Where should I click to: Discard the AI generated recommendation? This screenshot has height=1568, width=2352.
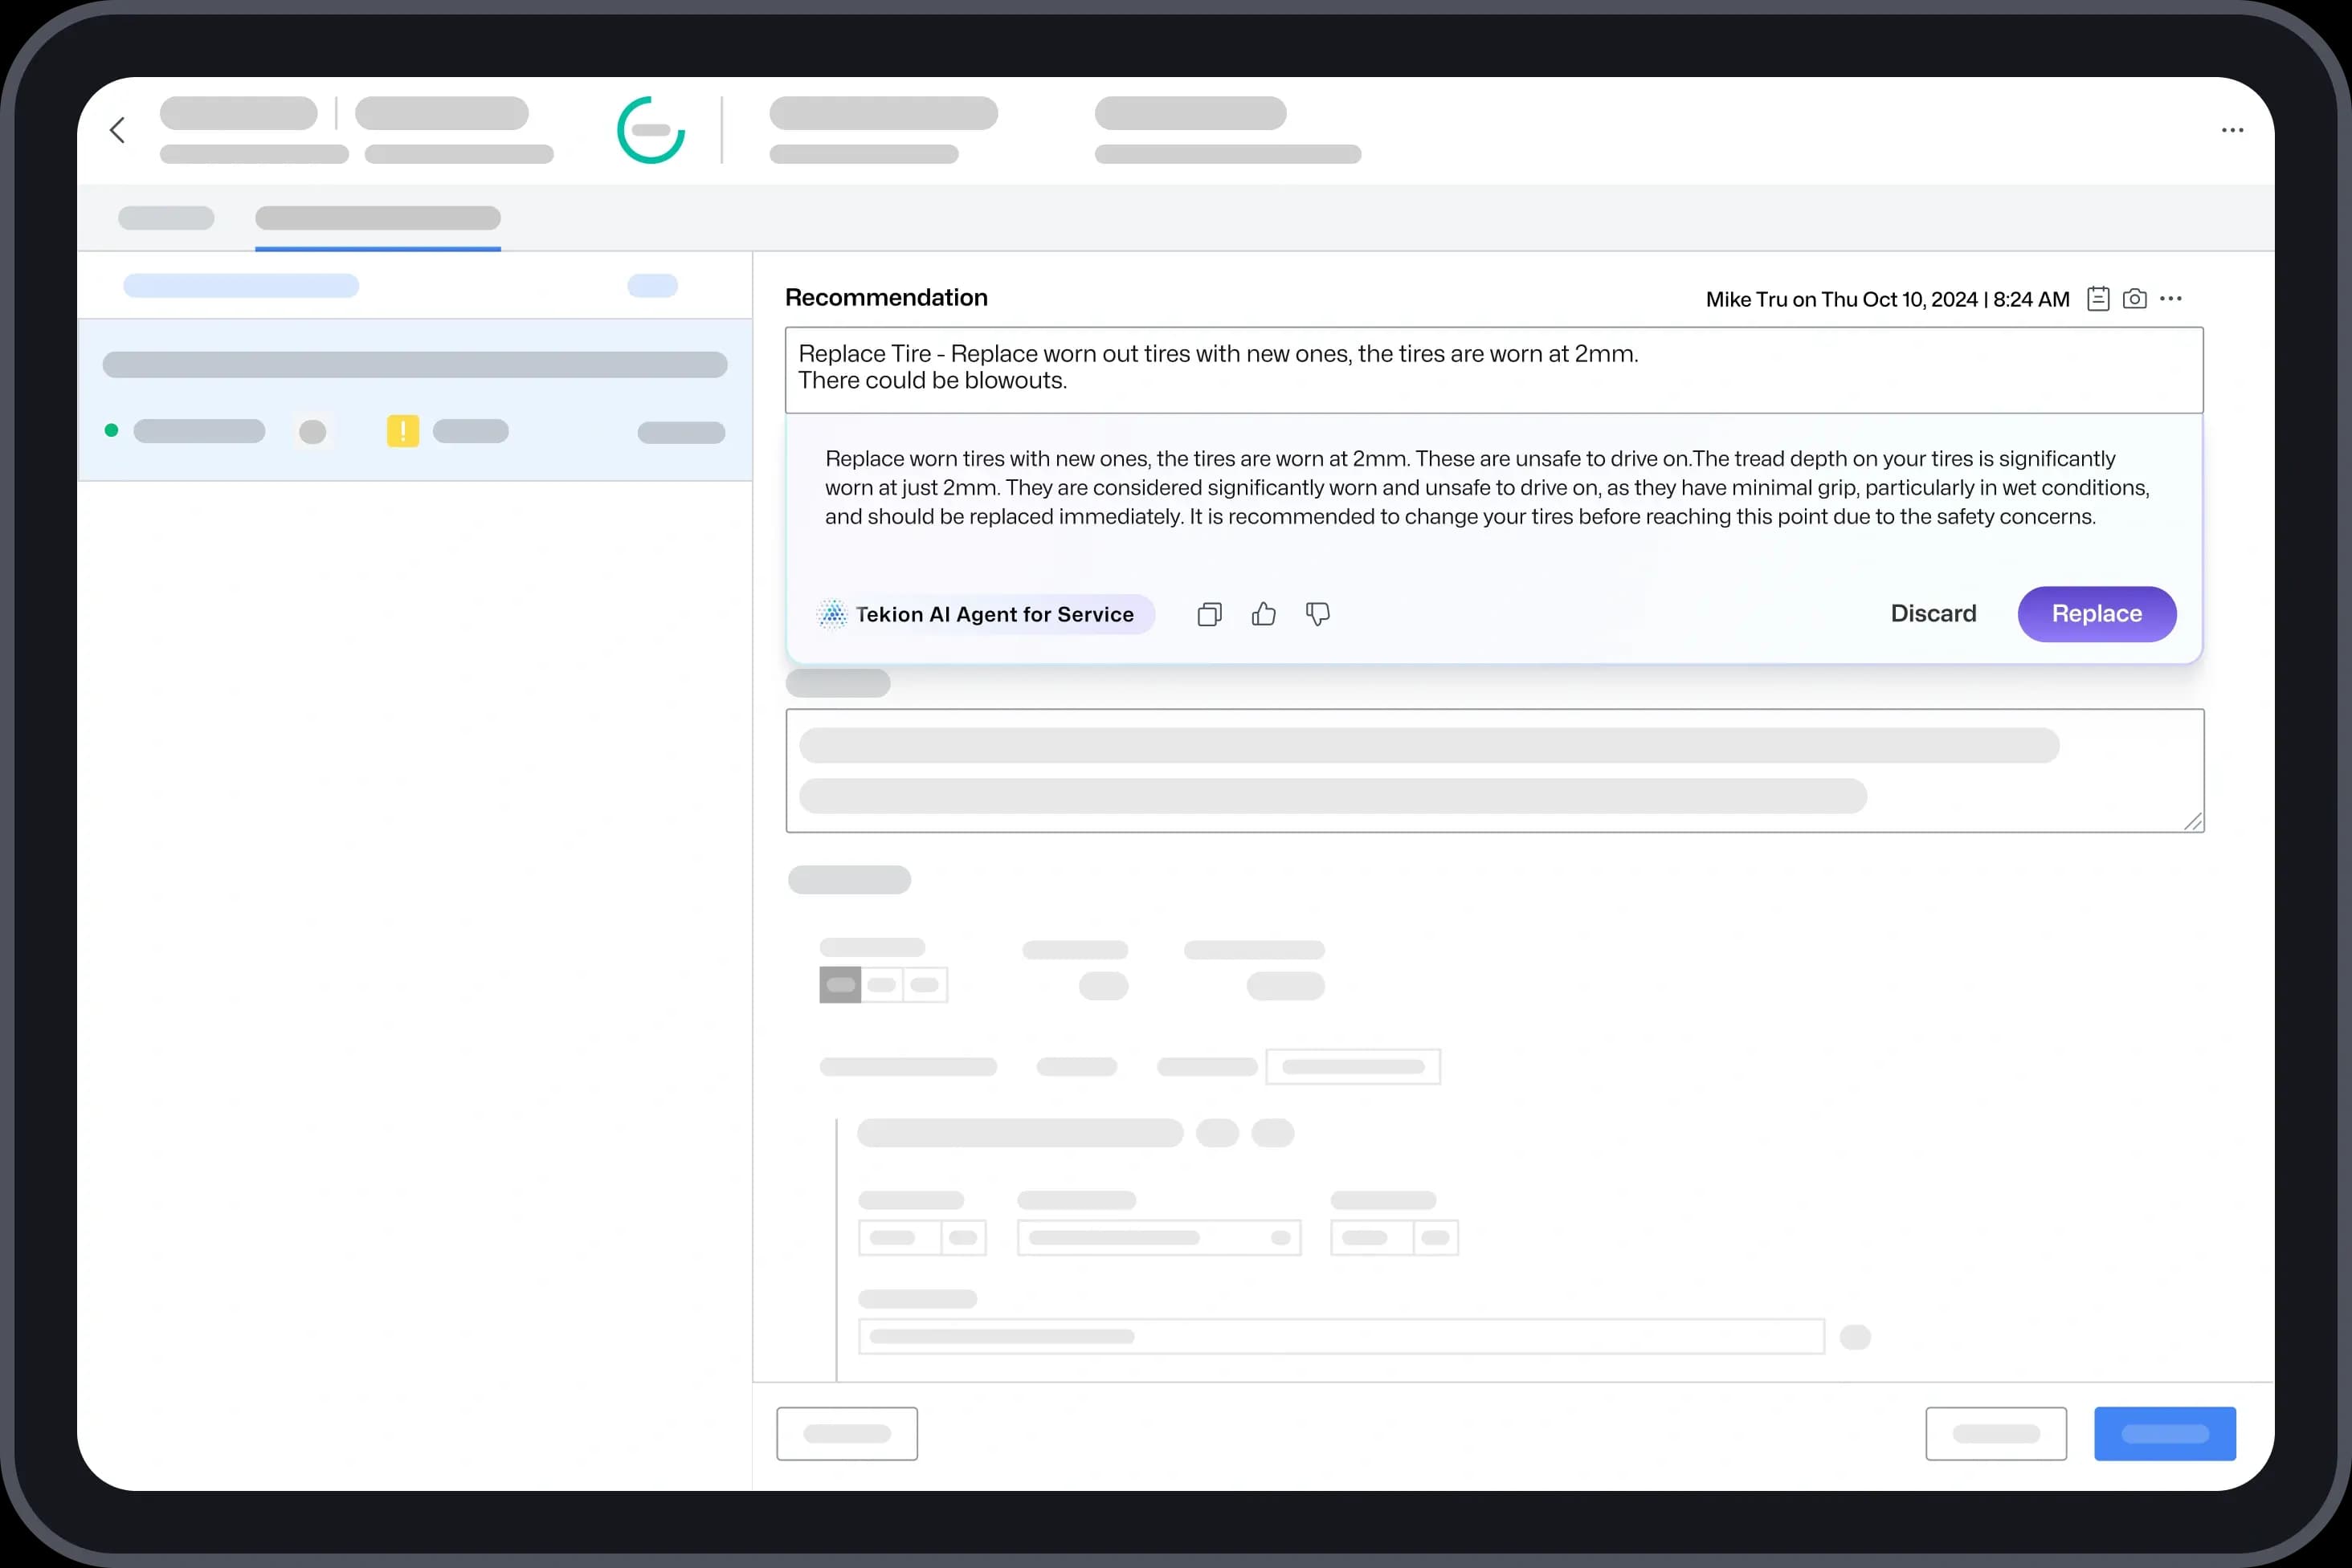[x=1933, y=613]
